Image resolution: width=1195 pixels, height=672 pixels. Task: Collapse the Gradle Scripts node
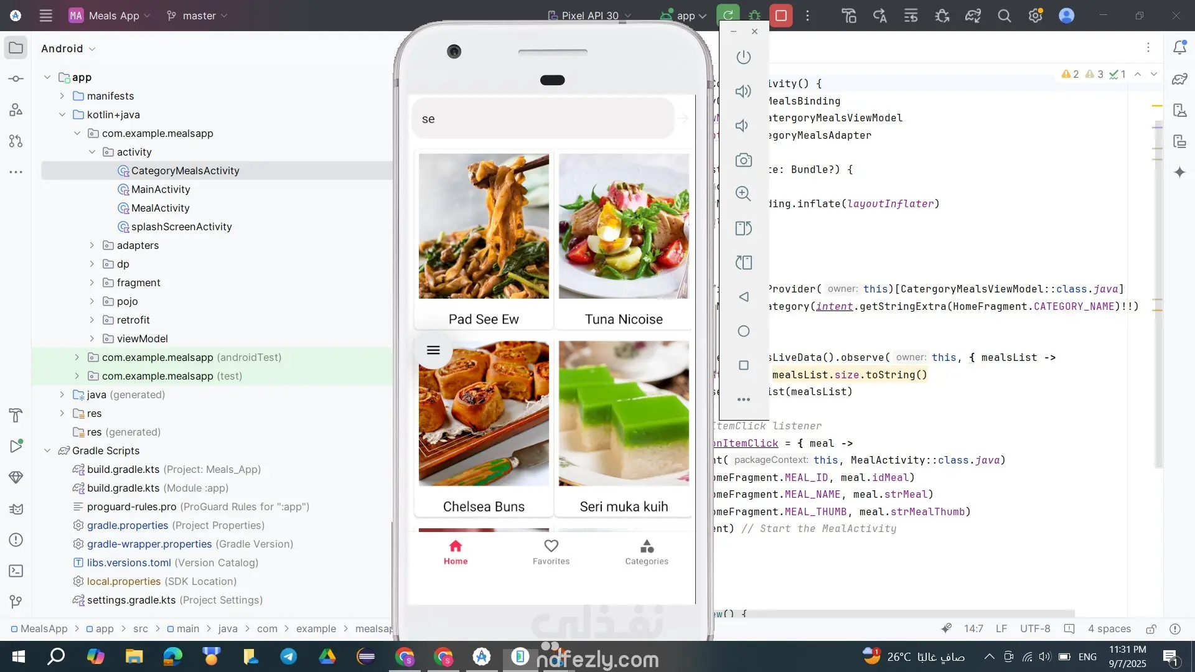47,450
